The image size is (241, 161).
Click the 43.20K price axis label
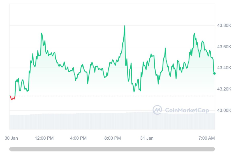pos(224,89)
